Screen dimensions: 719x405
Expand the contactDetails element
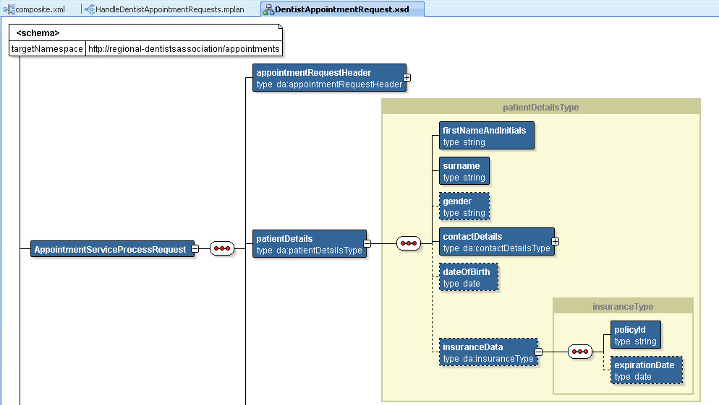[x=555, y=241]
